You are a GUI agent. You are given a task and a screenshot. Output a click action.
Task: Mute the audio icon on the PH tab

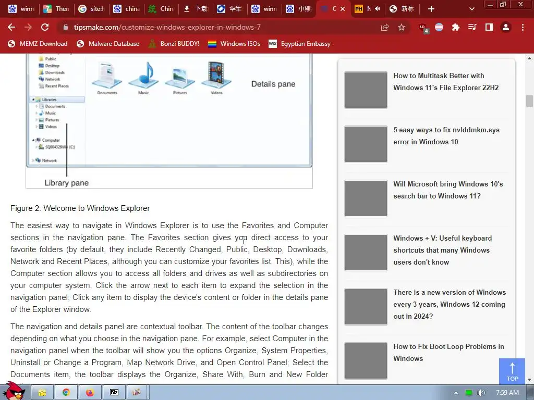[377, 9]
